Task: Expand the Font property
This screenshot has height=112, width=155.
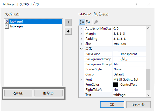Action: point(81,80)
